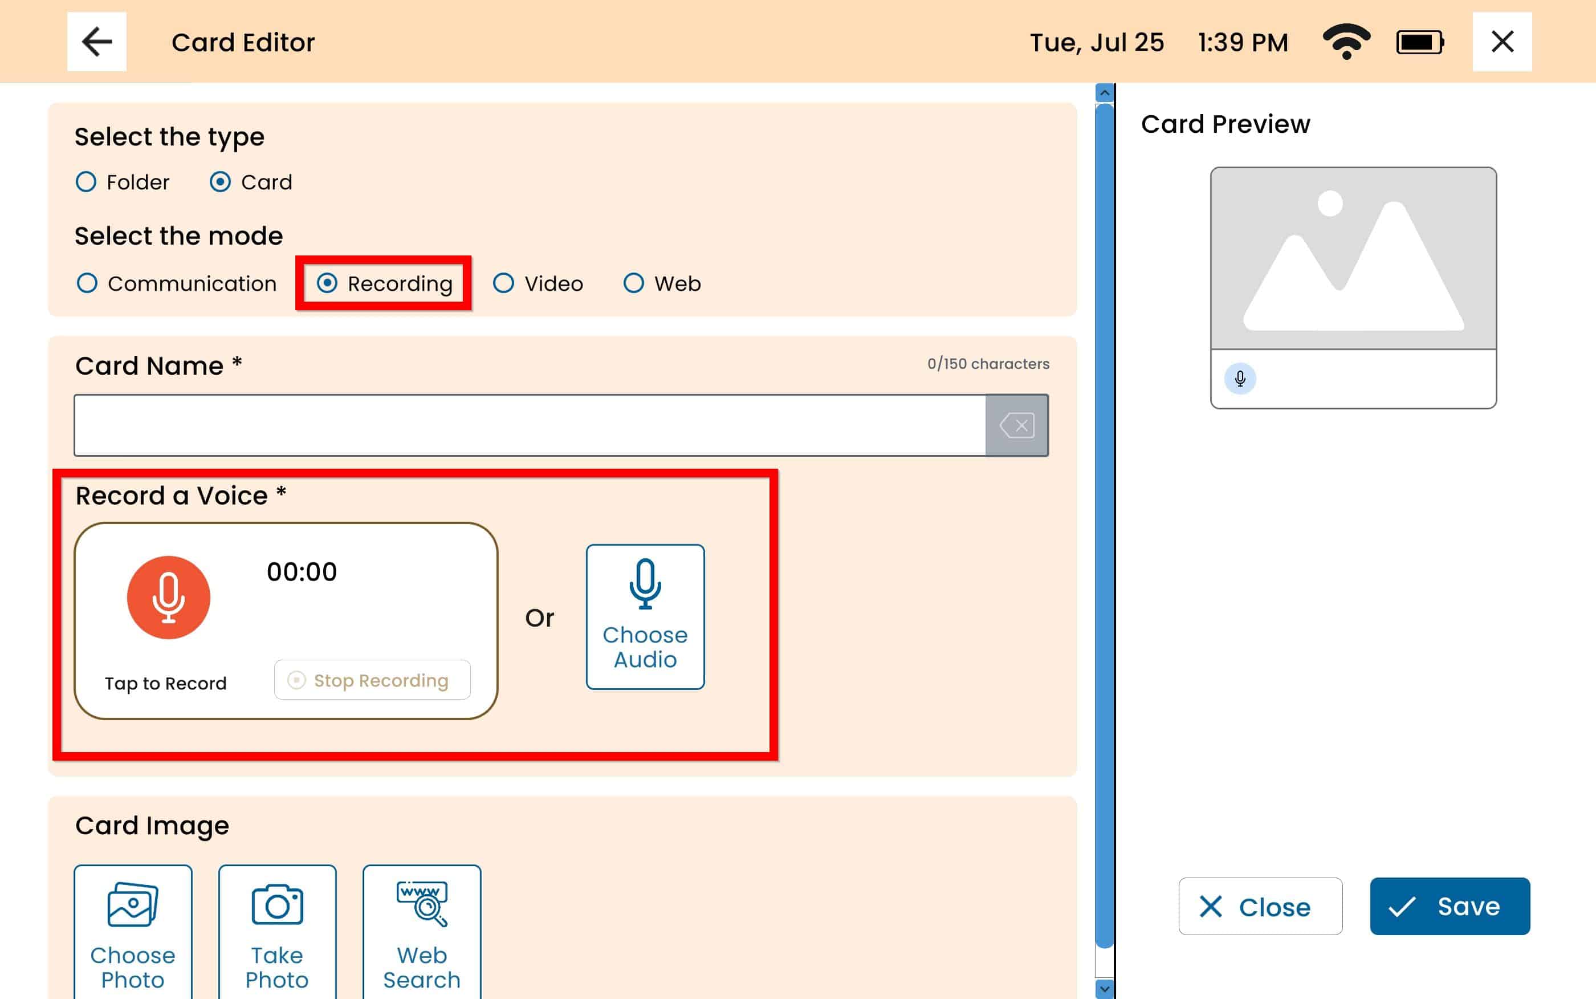
Task: Check the Wi-Fi status icon
Action: coord(1346,42)
